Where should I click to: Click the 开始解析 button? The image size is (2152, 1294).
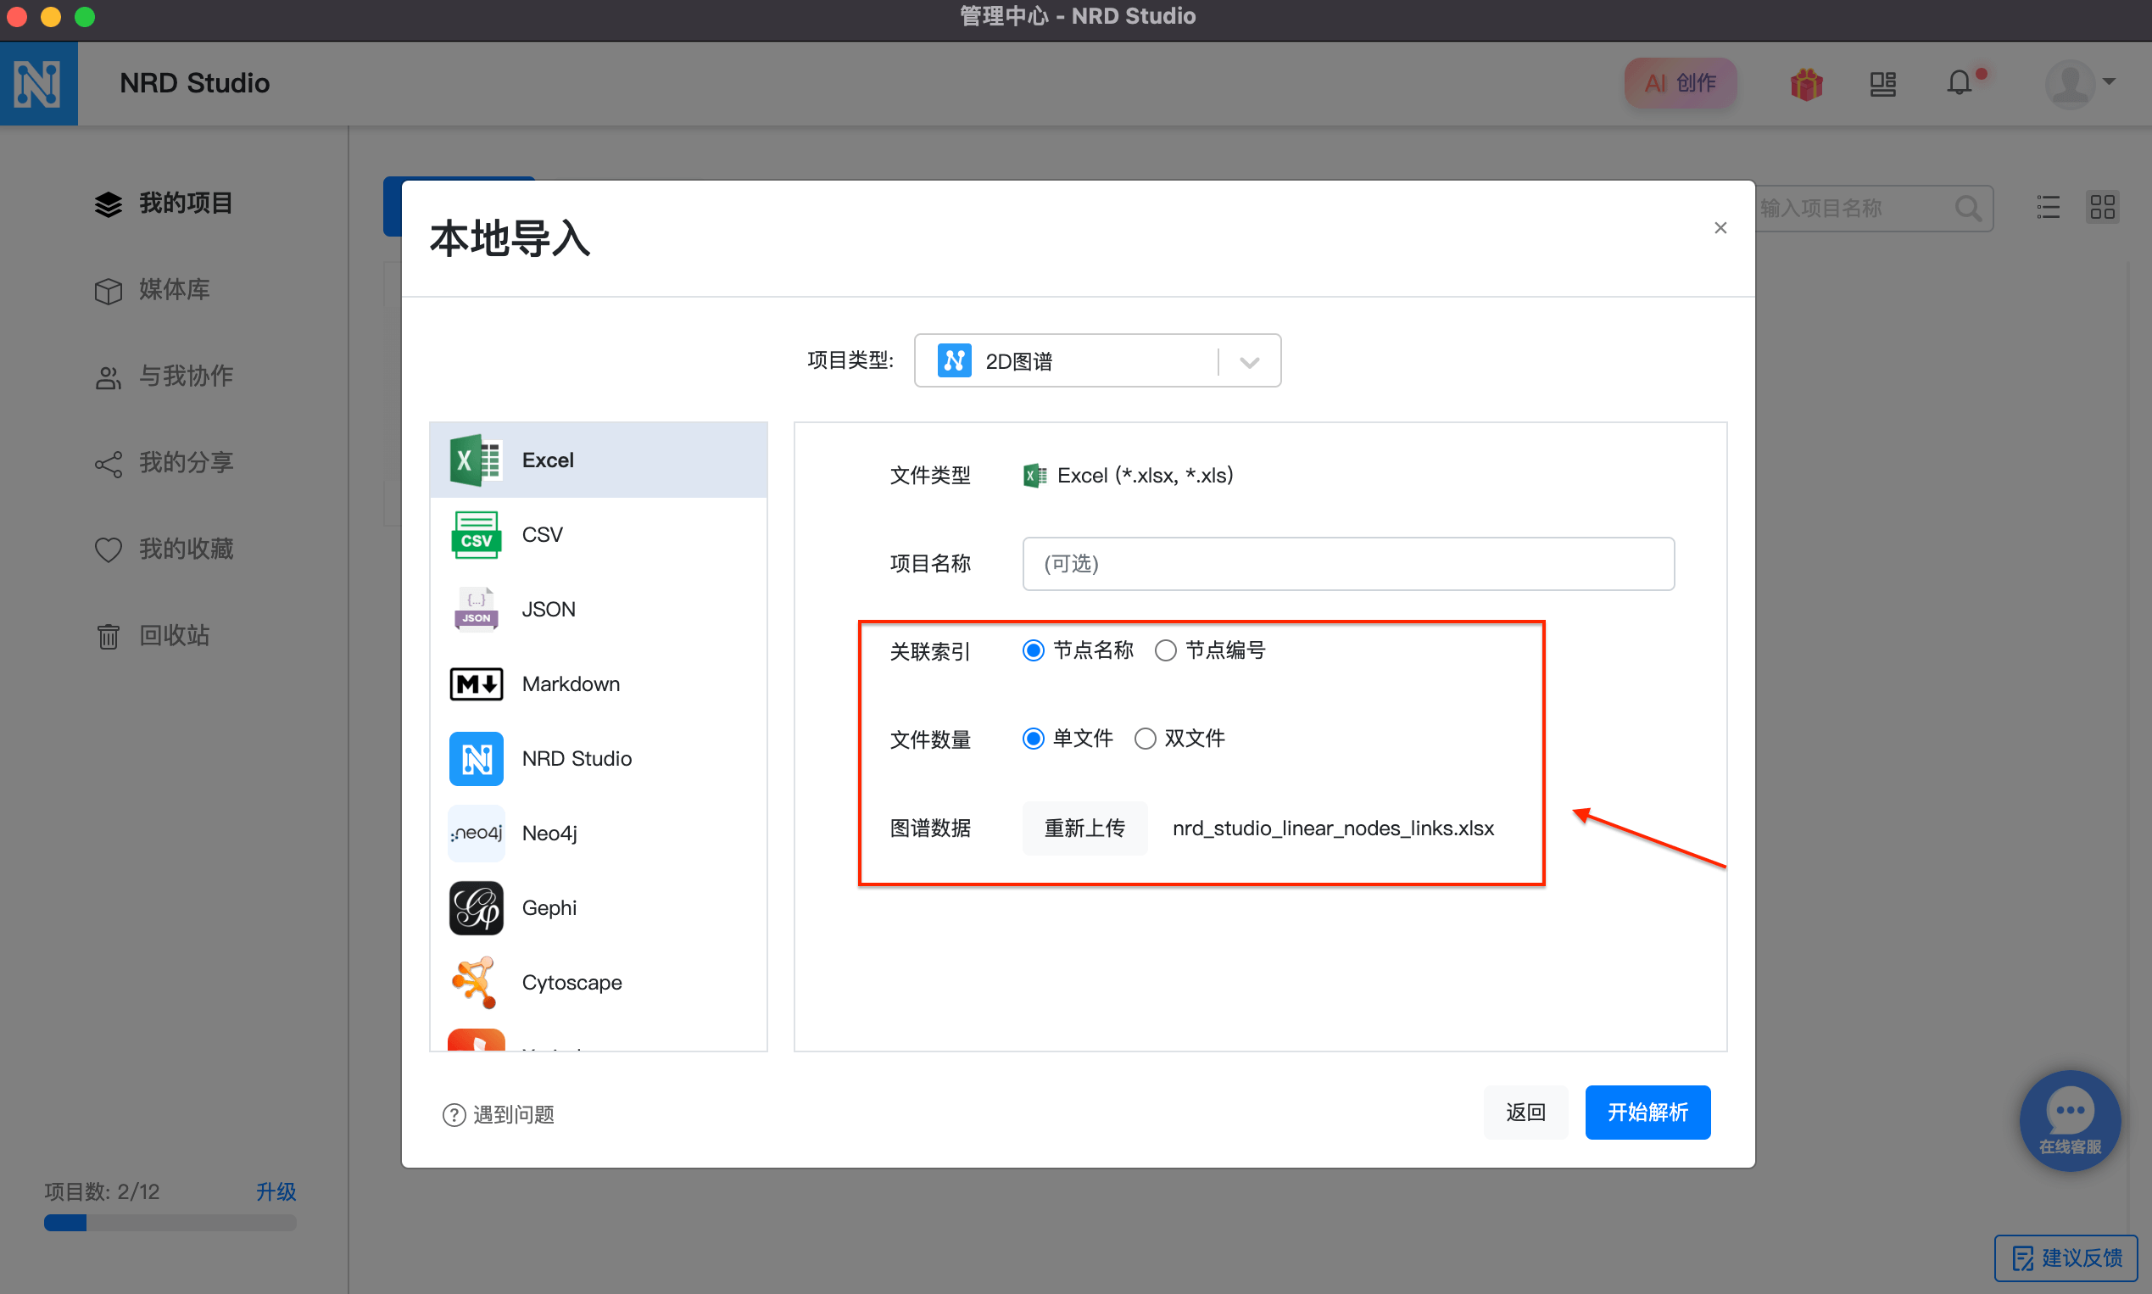(x=1647, y=1112)
